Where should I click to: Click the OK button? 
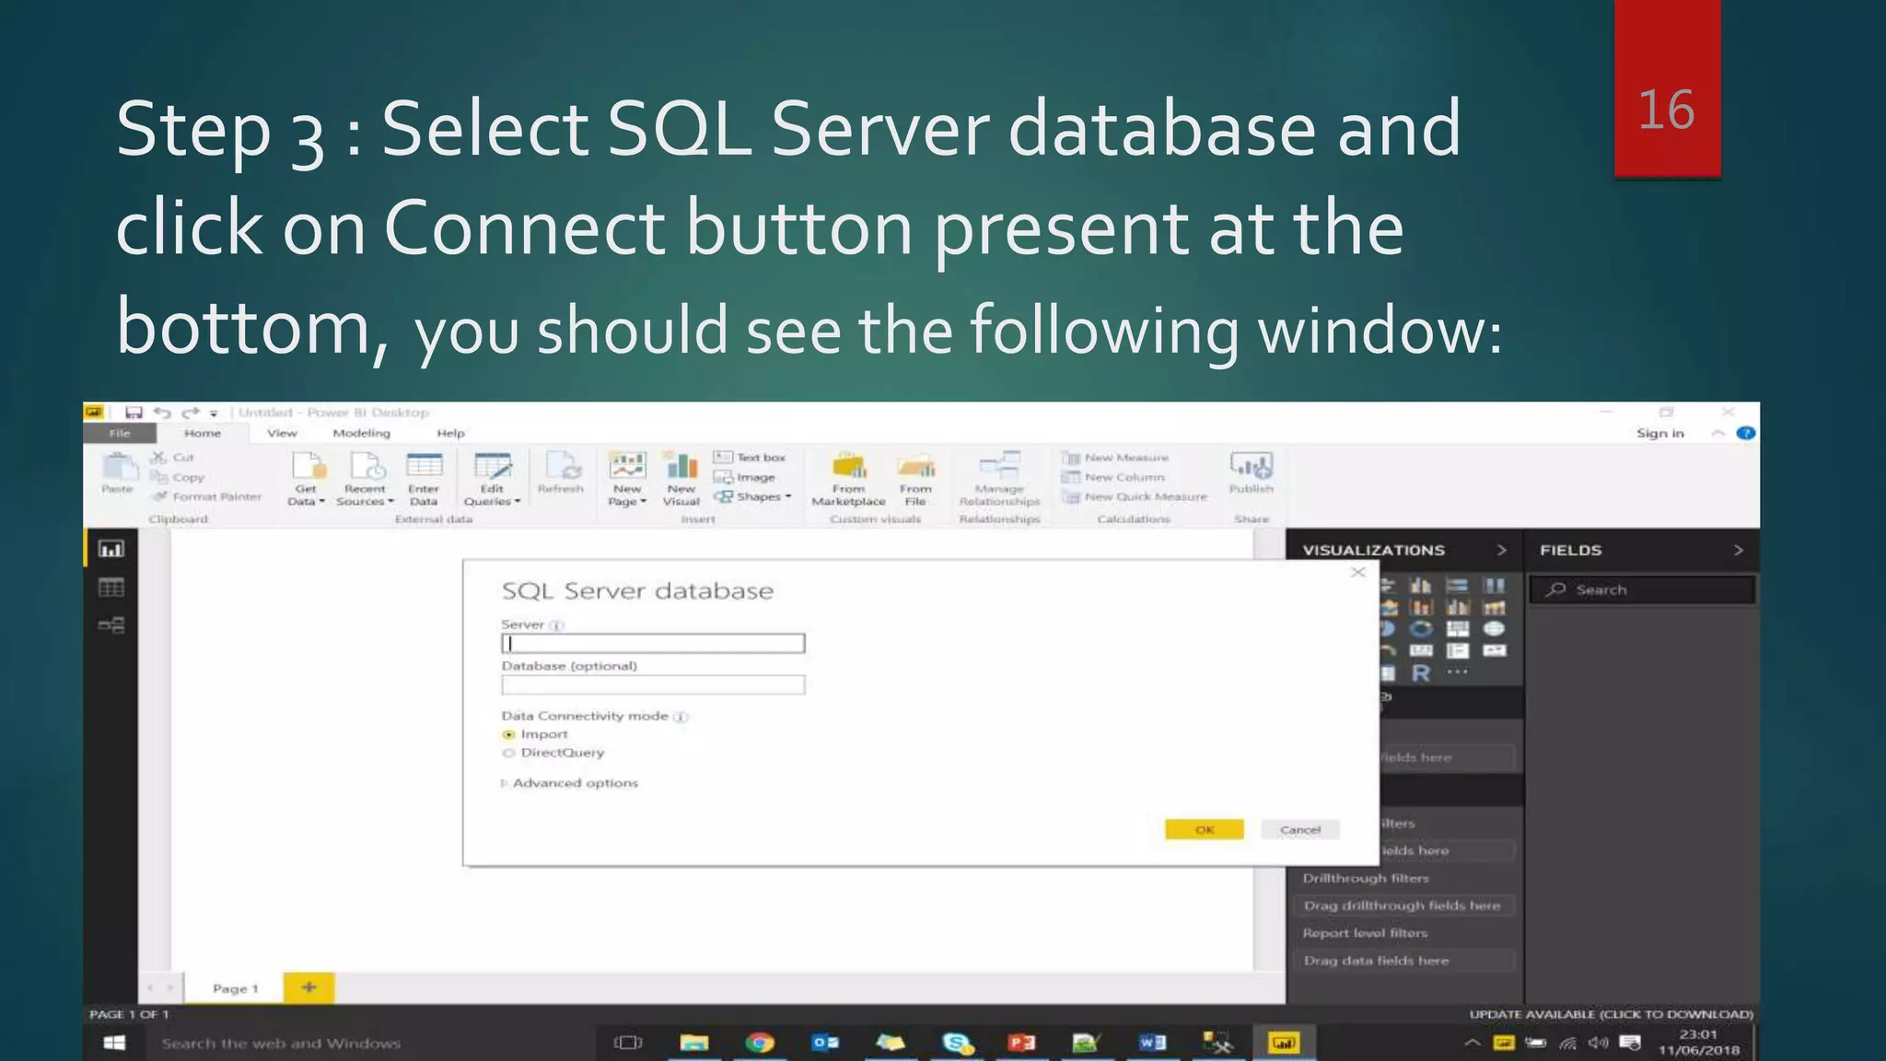(x=1205, y=830)
